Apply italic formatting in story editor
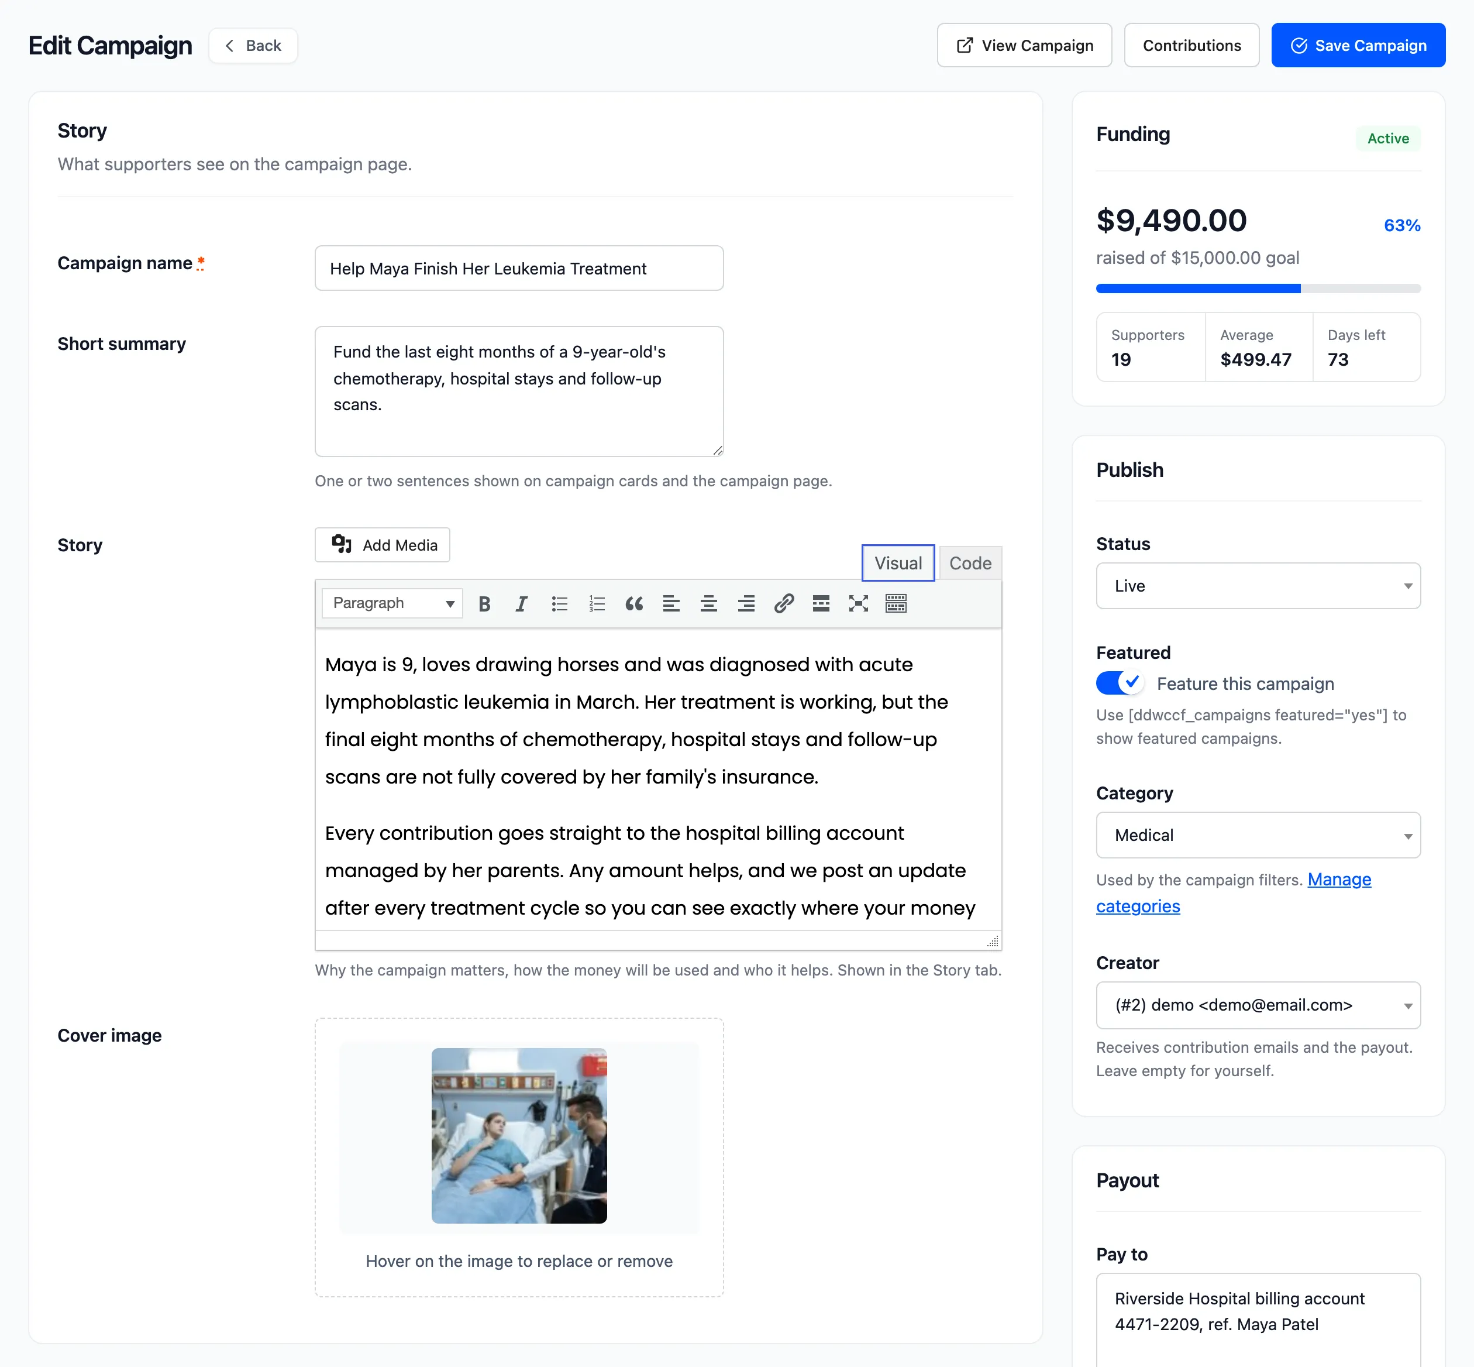The width and height of the screenshot is (1474, 1367). pyautogui.click(x=522, y=603)
